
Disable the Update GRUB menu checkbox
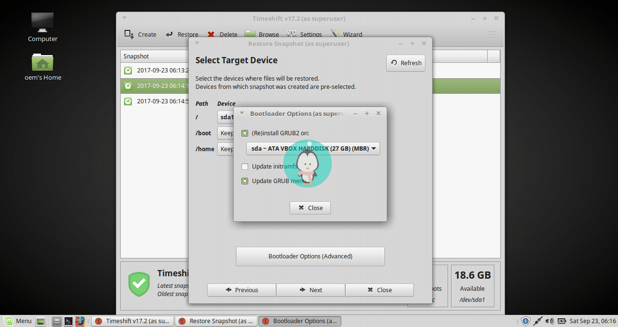pos(245,181)
